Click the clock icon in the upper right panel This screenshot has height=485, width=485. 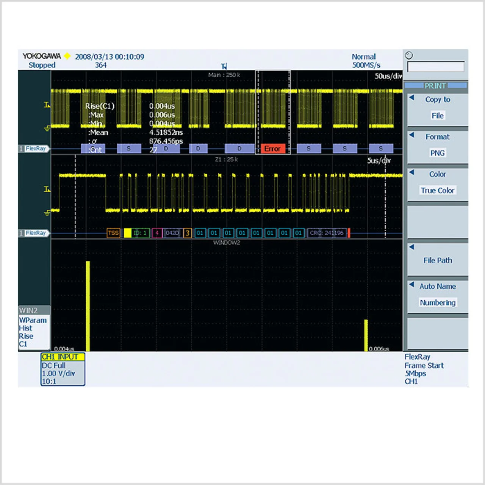(x=409, y=56)
